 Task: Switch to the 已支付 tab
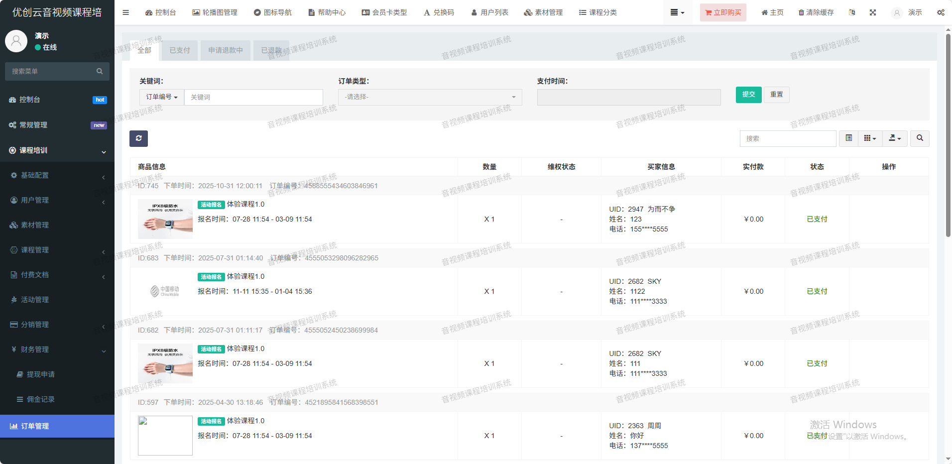(180, 50)
